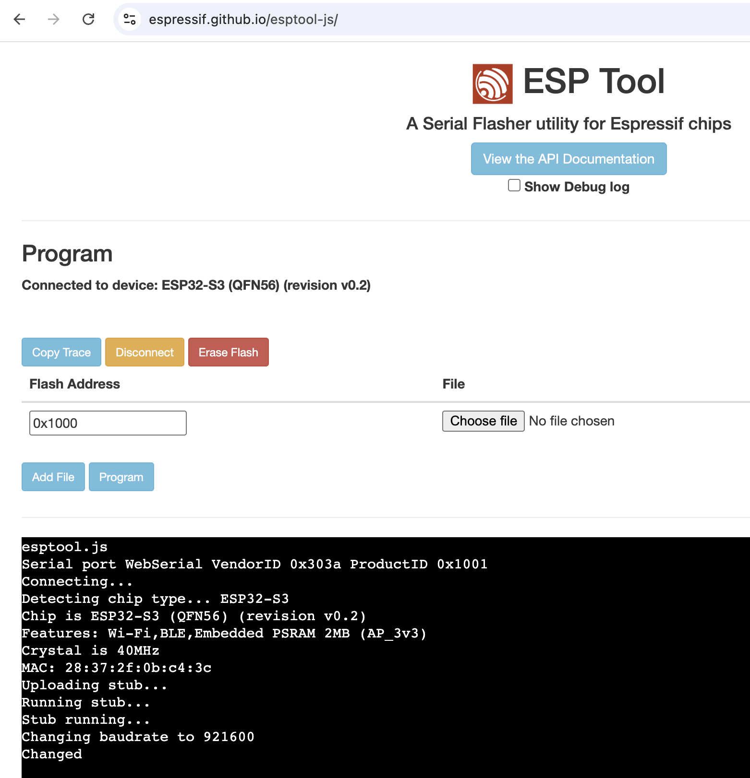Reload the page with the refresh icon
The image size is (750, 778).
pyautogui.click(x=88, y=19)
